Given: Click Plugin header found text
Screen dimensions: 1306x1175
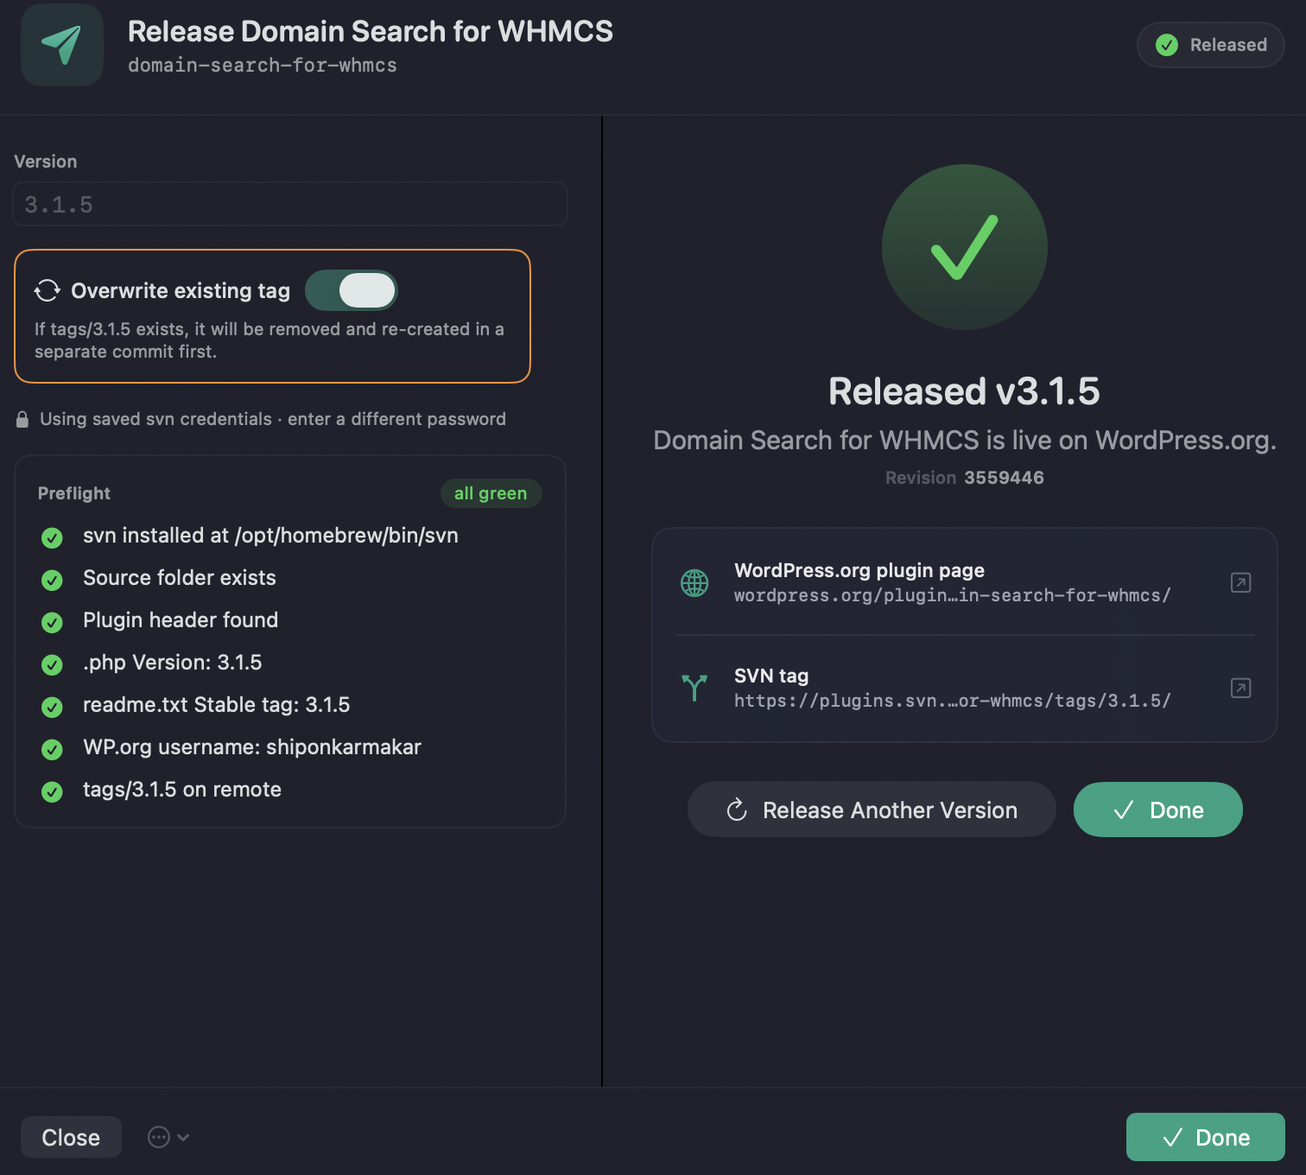Looking at the screenshot, I should point(181,620).
